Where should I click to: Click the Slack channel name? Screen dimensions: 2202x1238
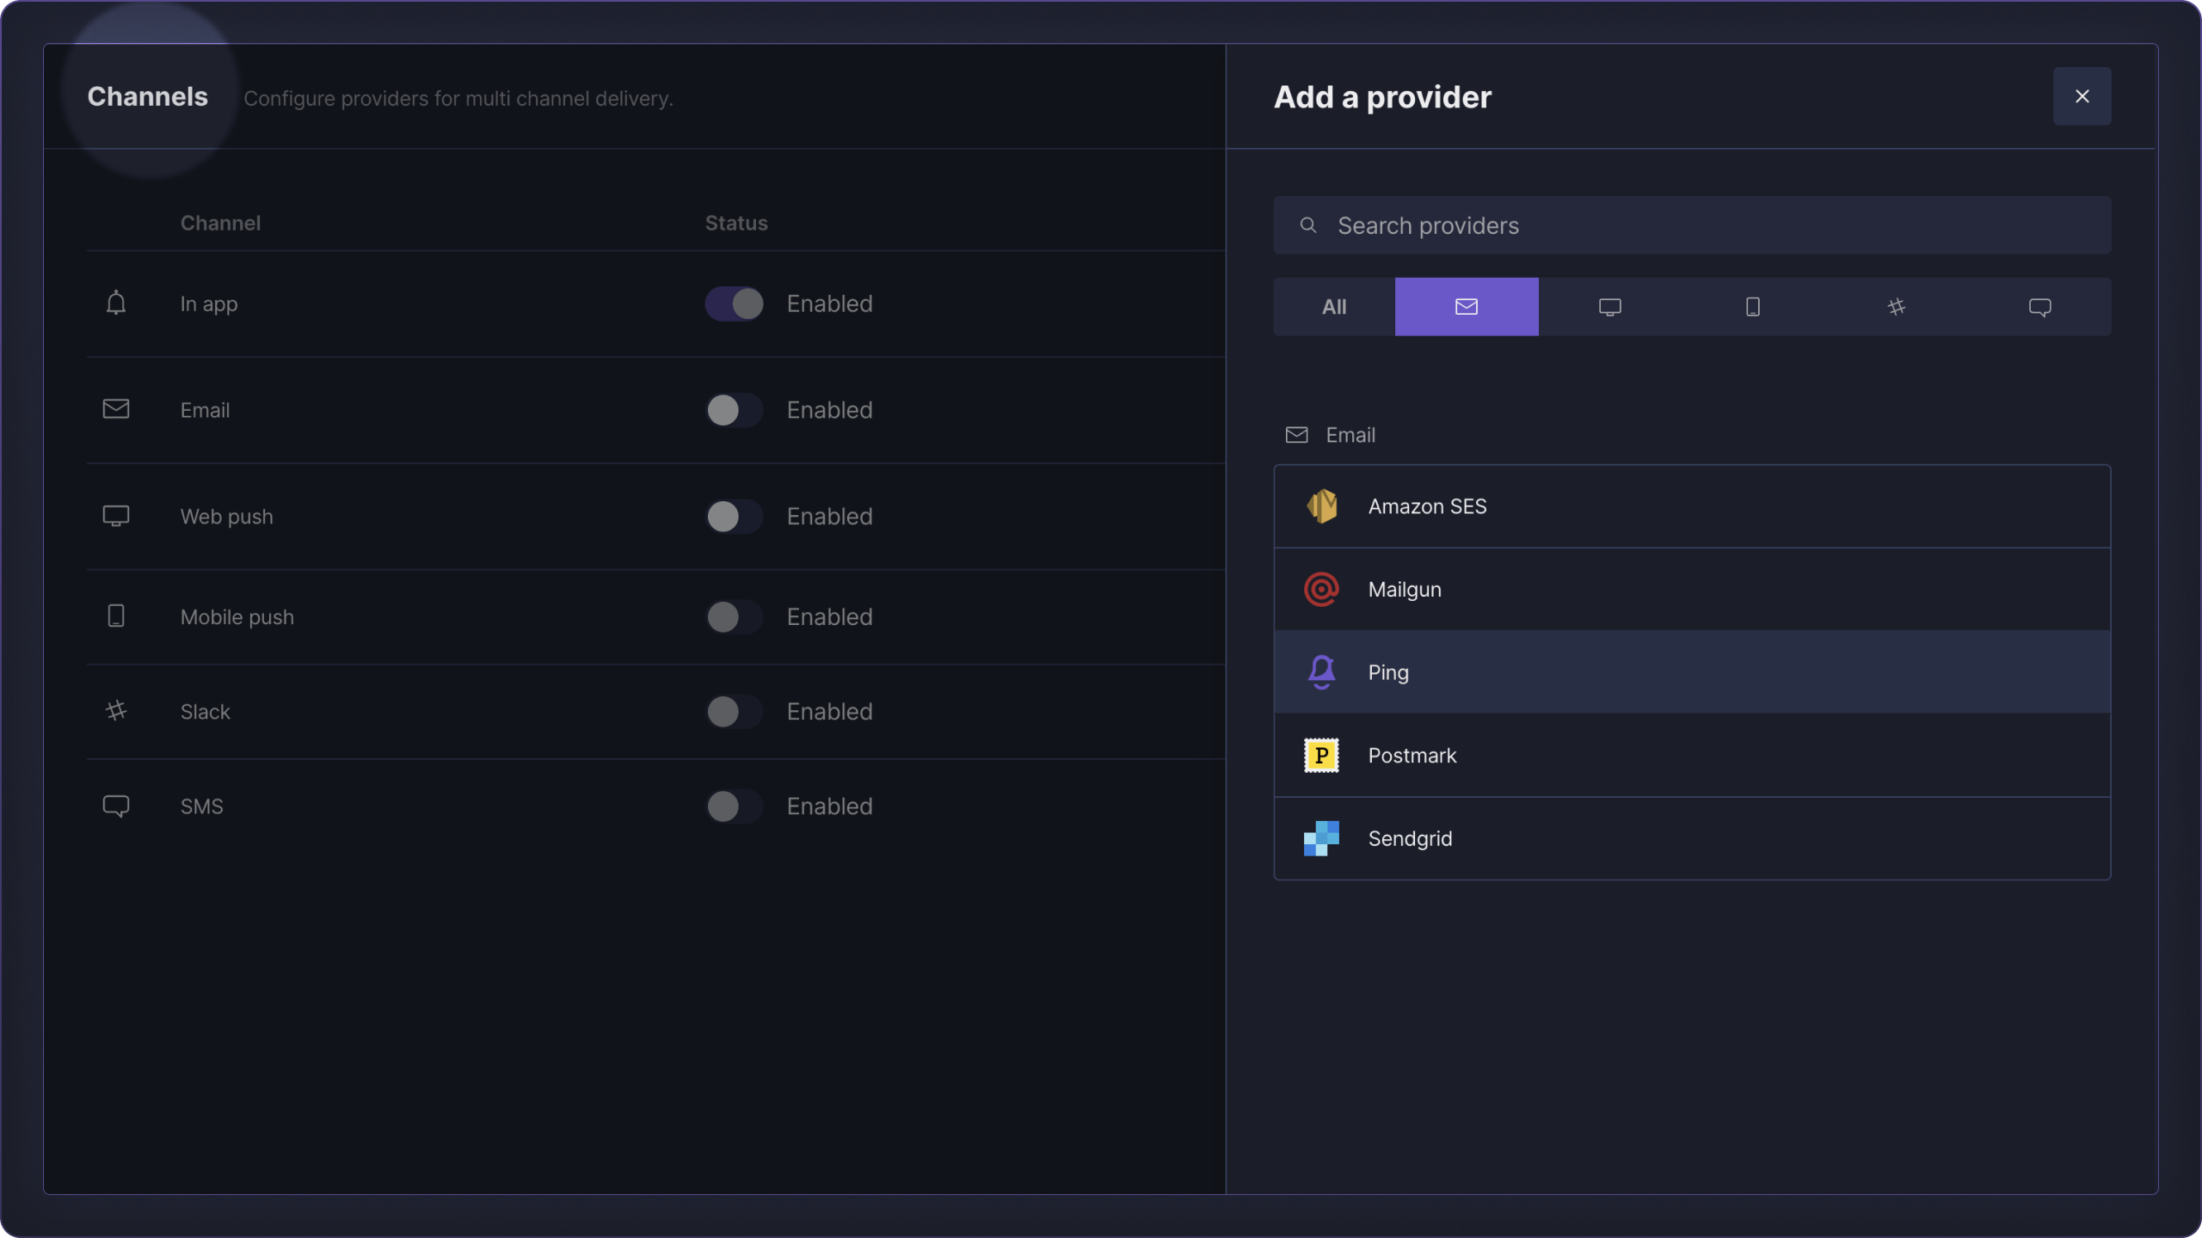[x=206, y=711]
